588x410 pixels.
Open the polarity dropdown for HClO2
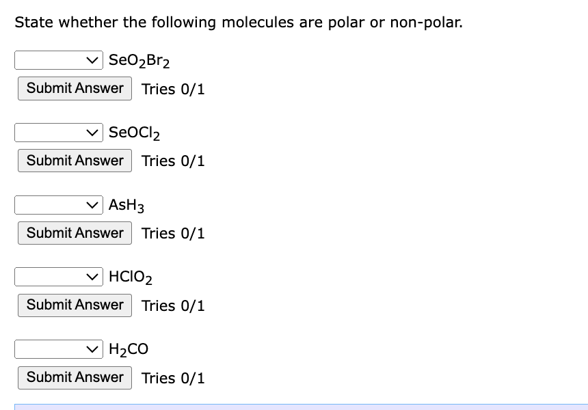point(58,277)
